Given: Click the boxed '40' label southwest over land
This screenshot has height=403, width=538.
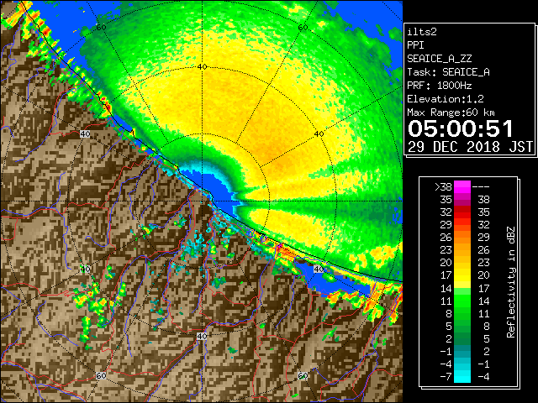Looking at the screenshot, I should pos(85,269).
